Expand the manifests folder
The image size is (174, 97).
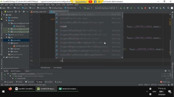[x=7, y=18]
